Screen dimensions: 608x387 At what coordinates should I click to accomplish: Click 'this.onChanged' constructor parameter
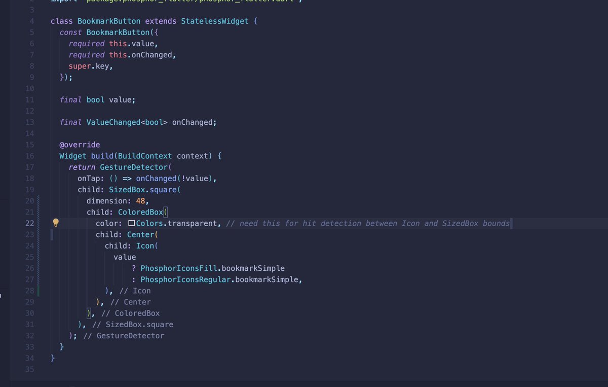click(141, 55)
